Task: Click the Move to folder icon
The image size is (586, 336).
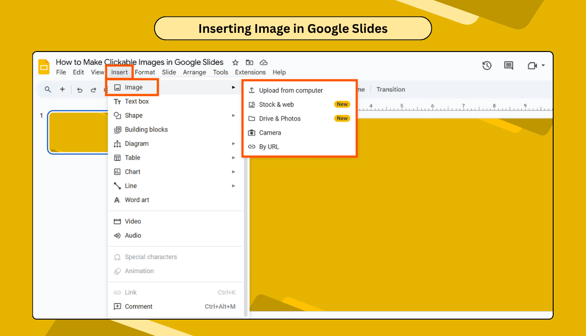Action: 249,62
